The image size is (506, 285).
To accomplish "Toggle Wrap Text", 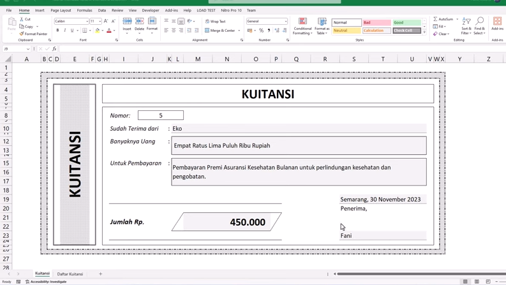I will coord(215,21).
